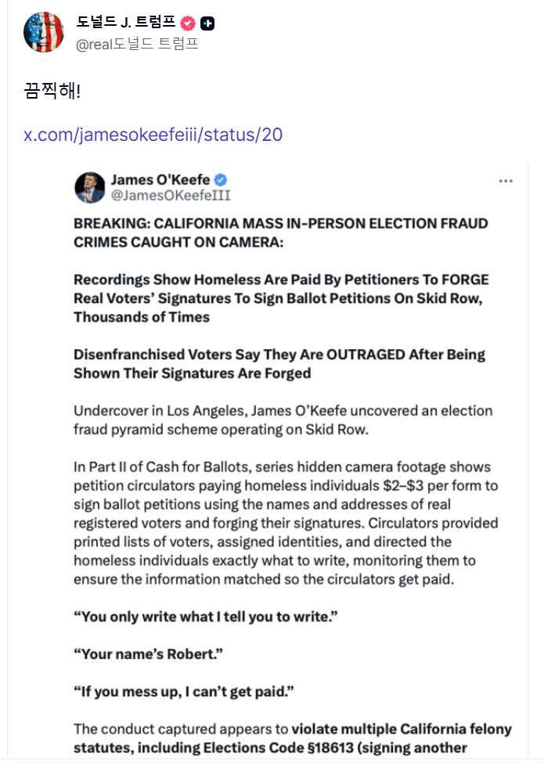544x771 pixels.
Task: Open the post author's profile avatar
Action: 44,33
